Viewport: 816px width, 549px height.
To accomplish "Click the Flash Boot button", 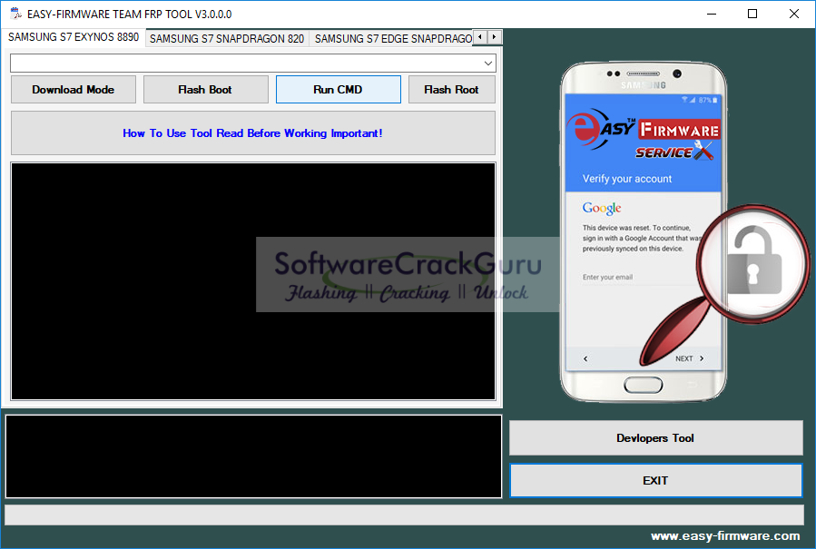I will click(x=205, y=90).
